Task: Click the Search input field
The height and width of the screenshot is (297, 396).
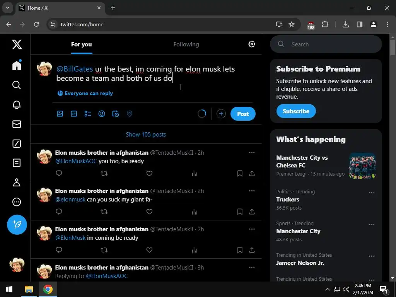Action: 326,44
